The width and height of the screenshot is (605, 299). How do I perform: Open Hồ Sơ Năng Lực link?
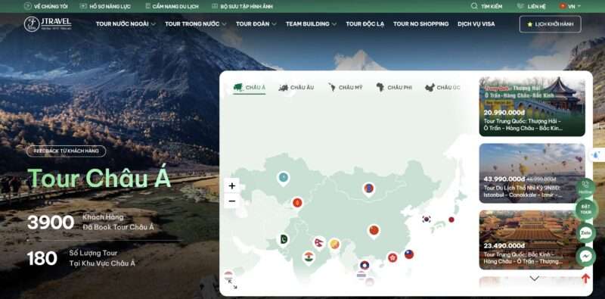coord(105,6)
